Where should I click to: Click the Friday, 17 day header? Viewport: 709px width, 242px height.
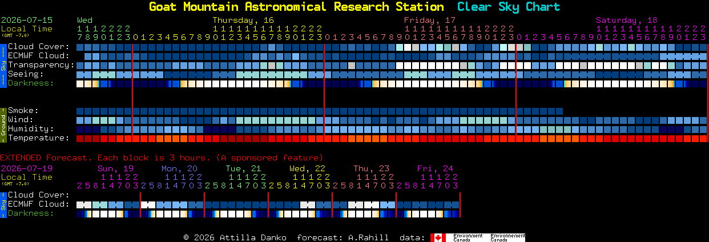coord(430,20)
